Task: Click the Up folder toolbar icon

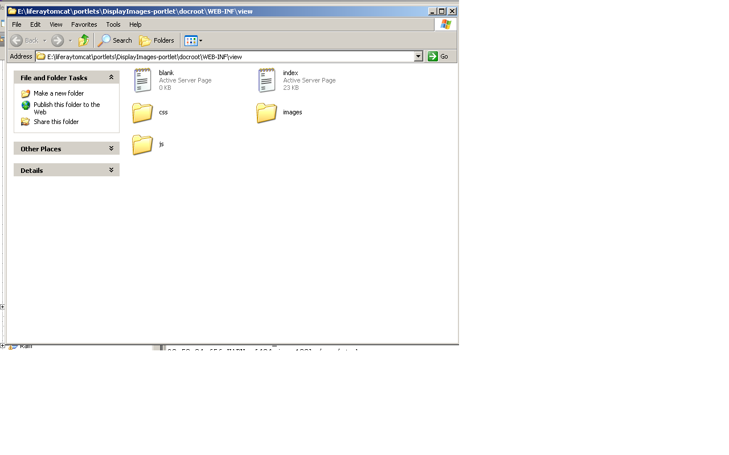Action: pos(84,40)
